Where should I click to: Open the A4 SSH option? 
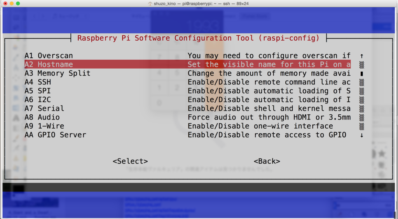point(187,82)
